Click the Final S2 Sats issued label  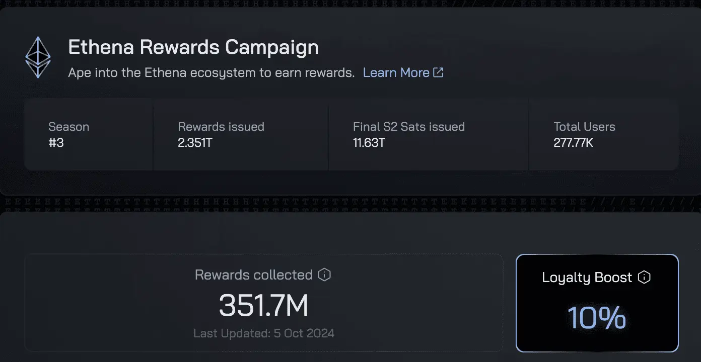[x=409, y=127]
